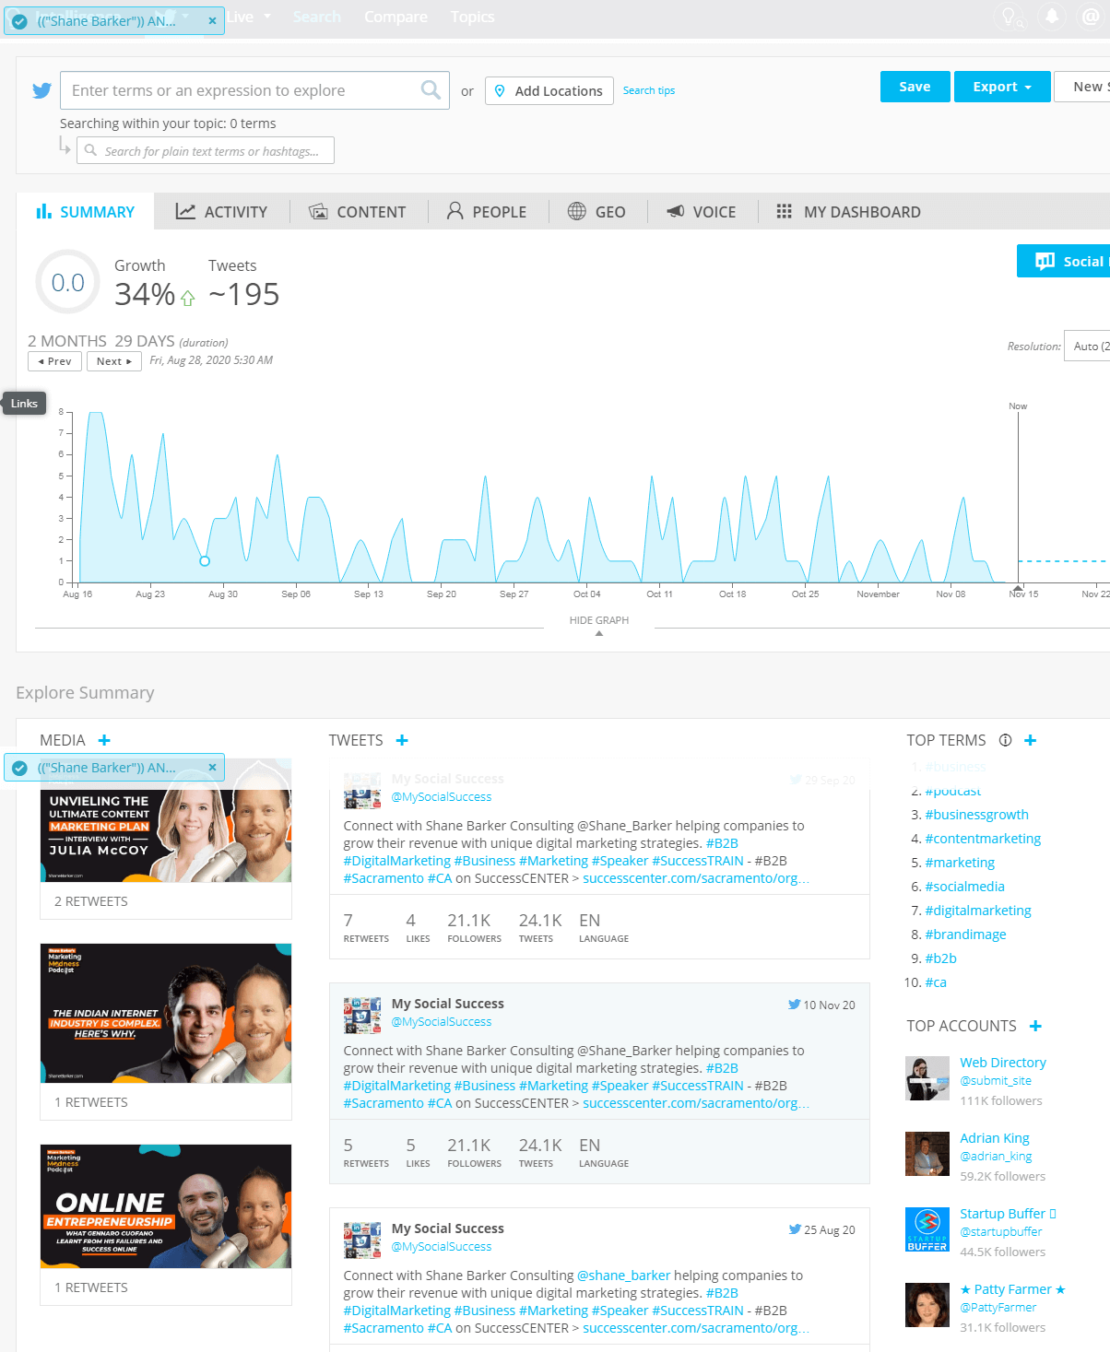Open Search in top navigation
Screen dimensions: 1110x1352
316,17
